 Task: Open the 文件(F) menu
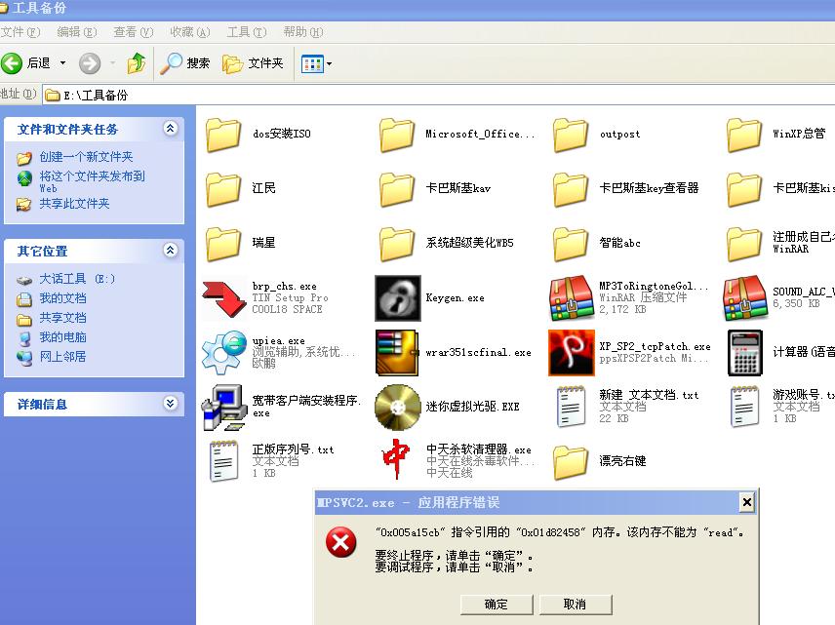[x=20, y=32]
